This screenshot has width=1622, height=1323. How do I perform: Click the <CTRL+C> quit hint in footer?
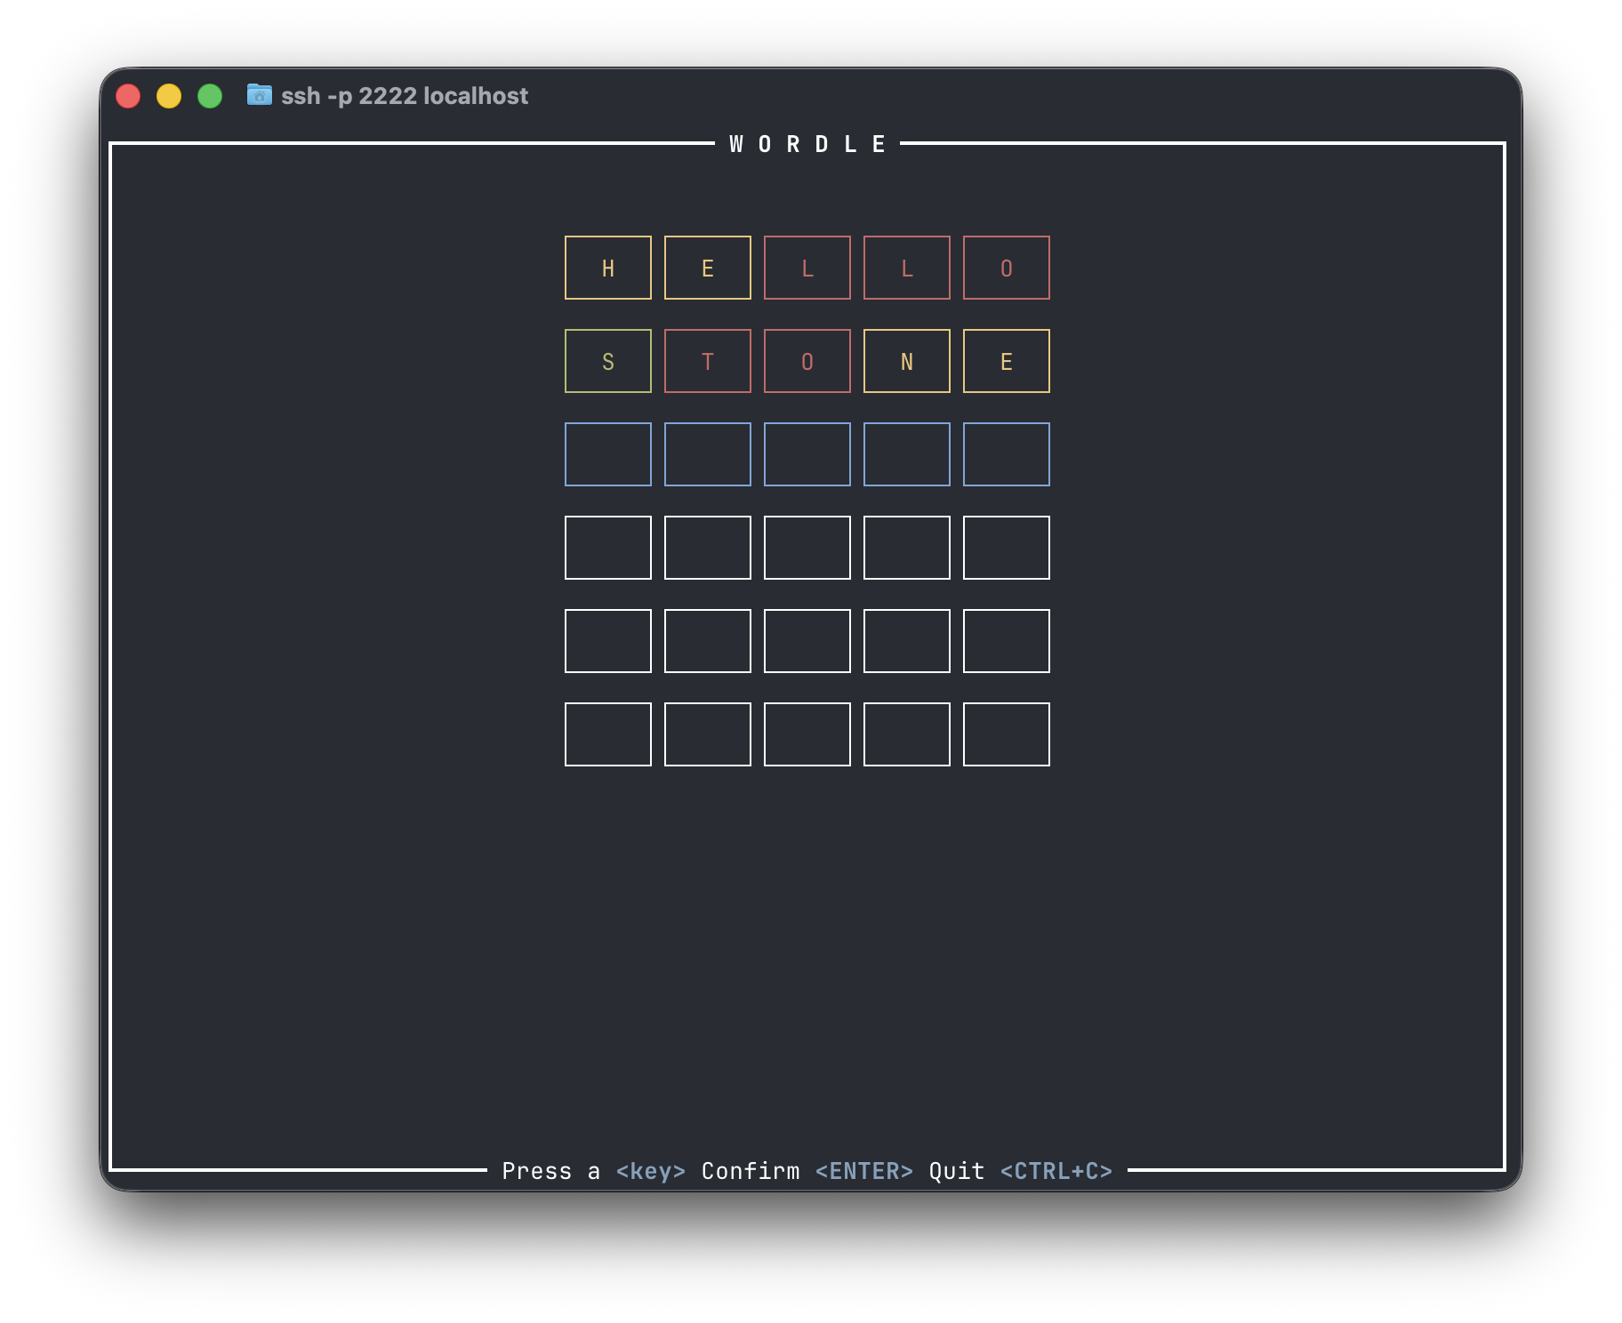point(1056,1171)
